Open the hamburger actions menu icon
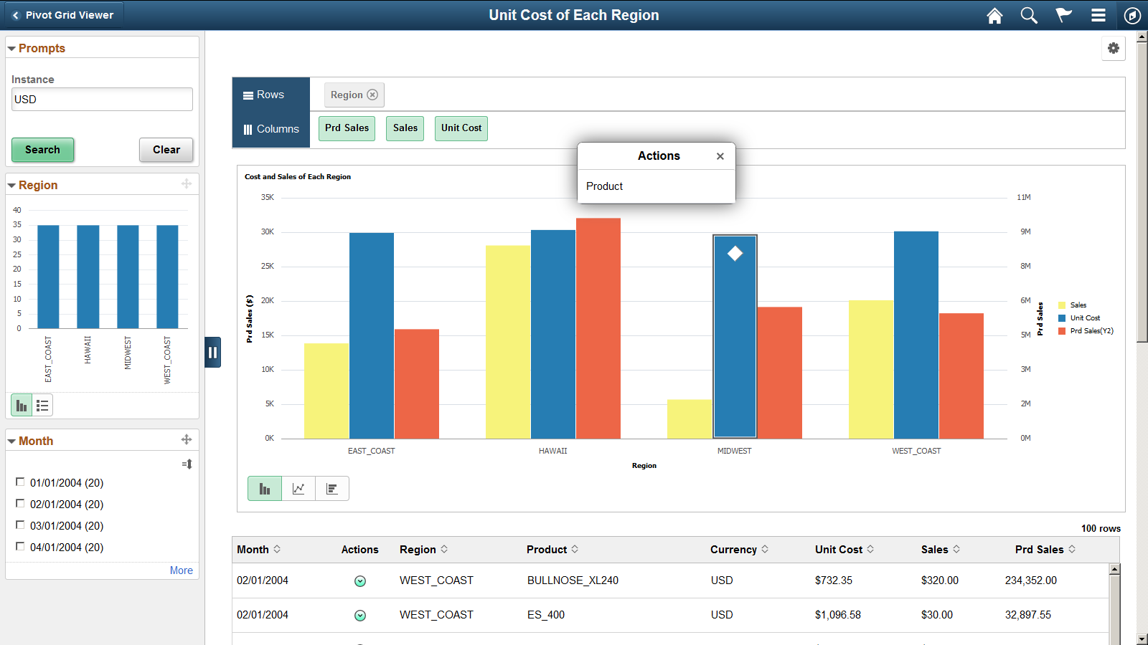Screen dimensions: 1148x645 tap(1098, 15)
